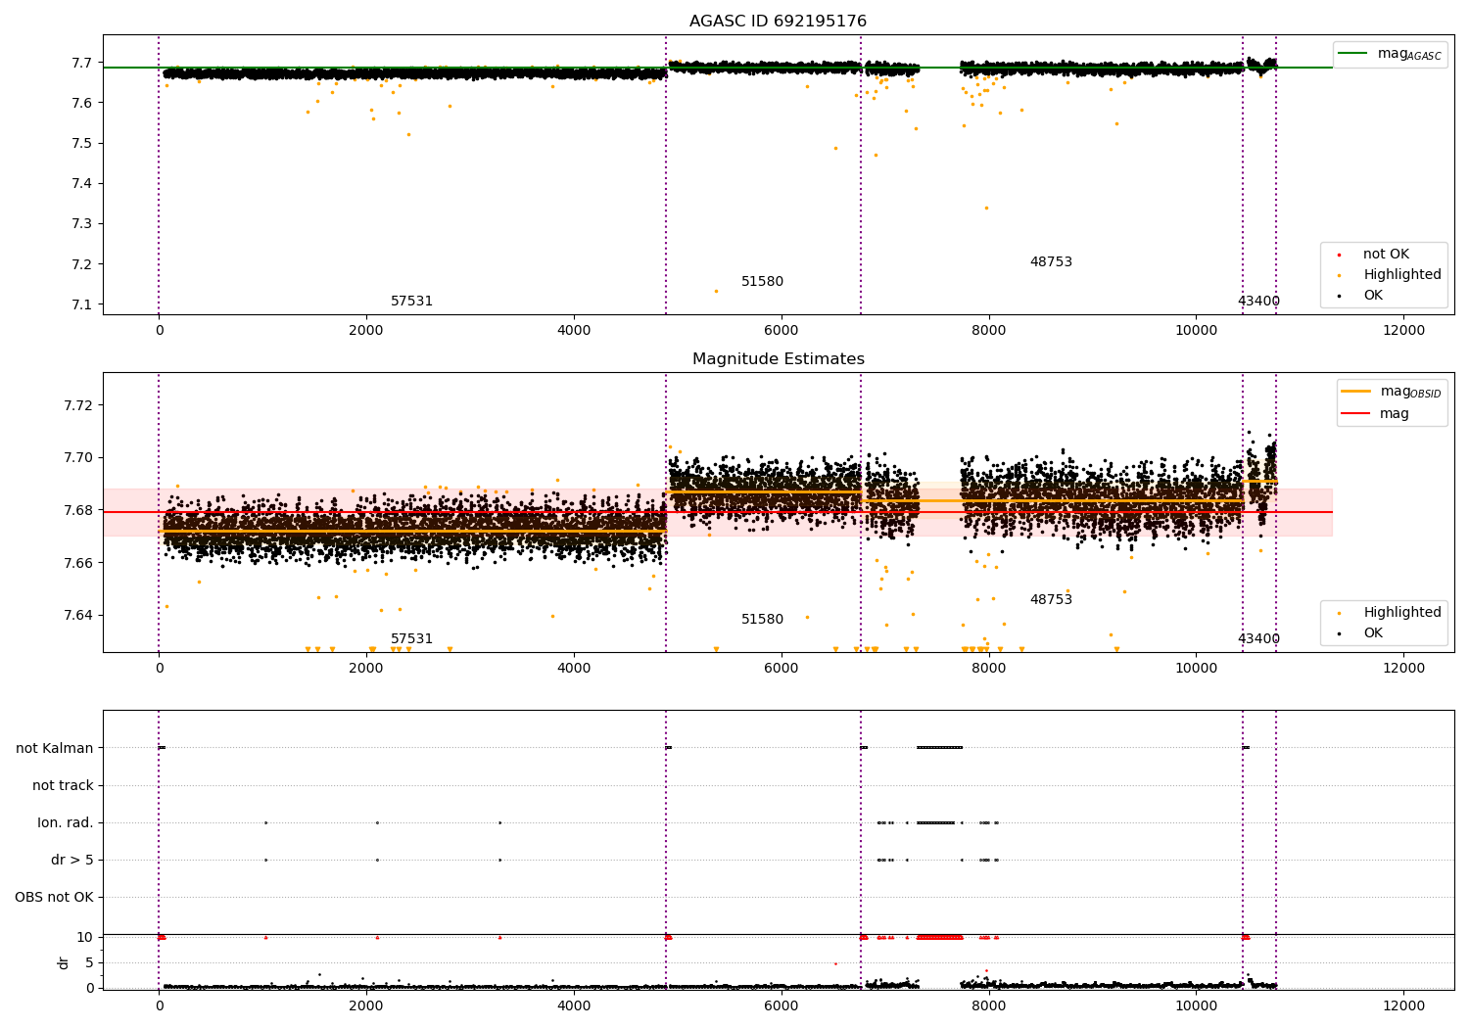Click the 'not track' axis label
This screenshot has width=1469, height=1028.
(x=63, y=785)
